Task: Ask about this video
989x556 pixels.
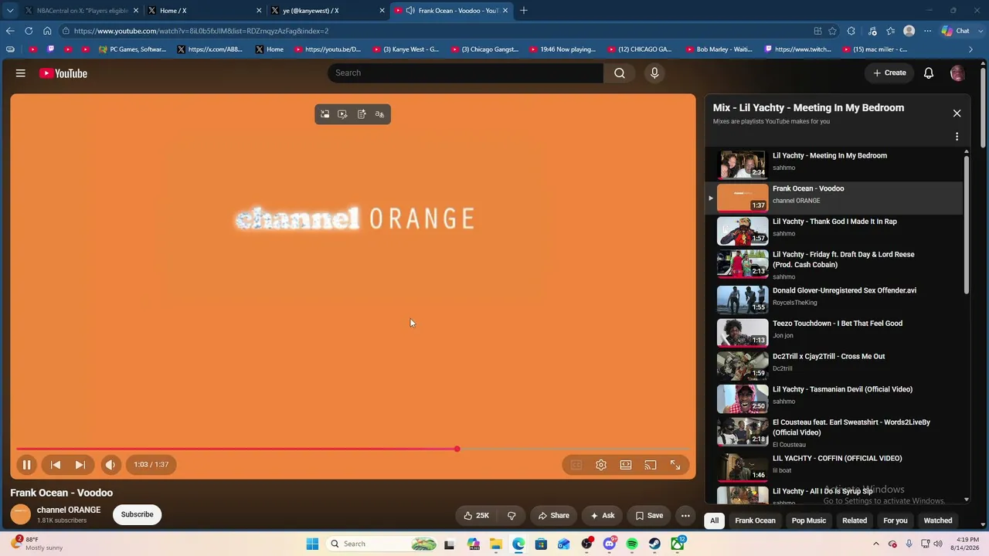Action: 602,515
